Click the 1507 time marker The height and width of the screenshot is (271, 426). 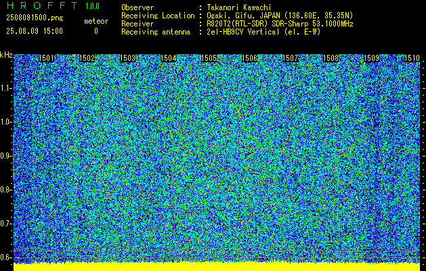(x=290, y=58)
